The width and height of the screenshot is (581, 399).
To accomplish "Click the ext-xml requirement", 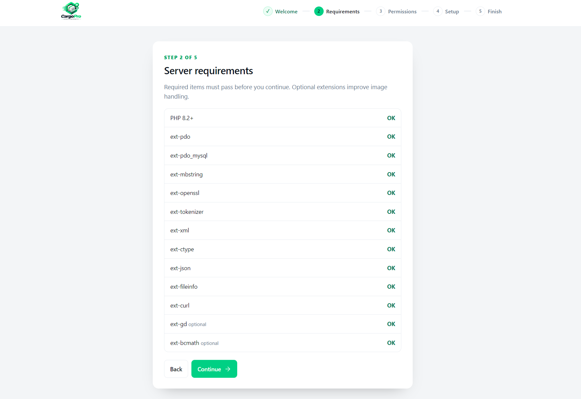I will 283,230.
